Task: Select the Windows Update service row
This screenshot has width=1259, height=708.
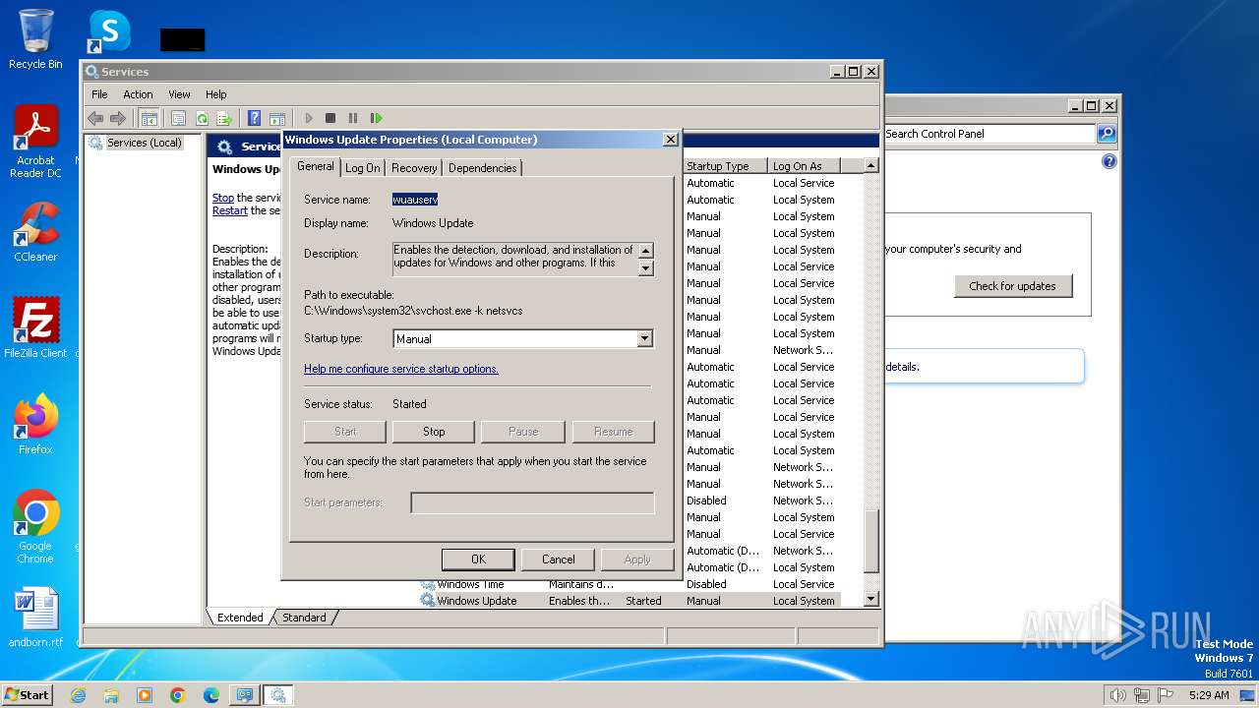Action: [x=629, y=601]
